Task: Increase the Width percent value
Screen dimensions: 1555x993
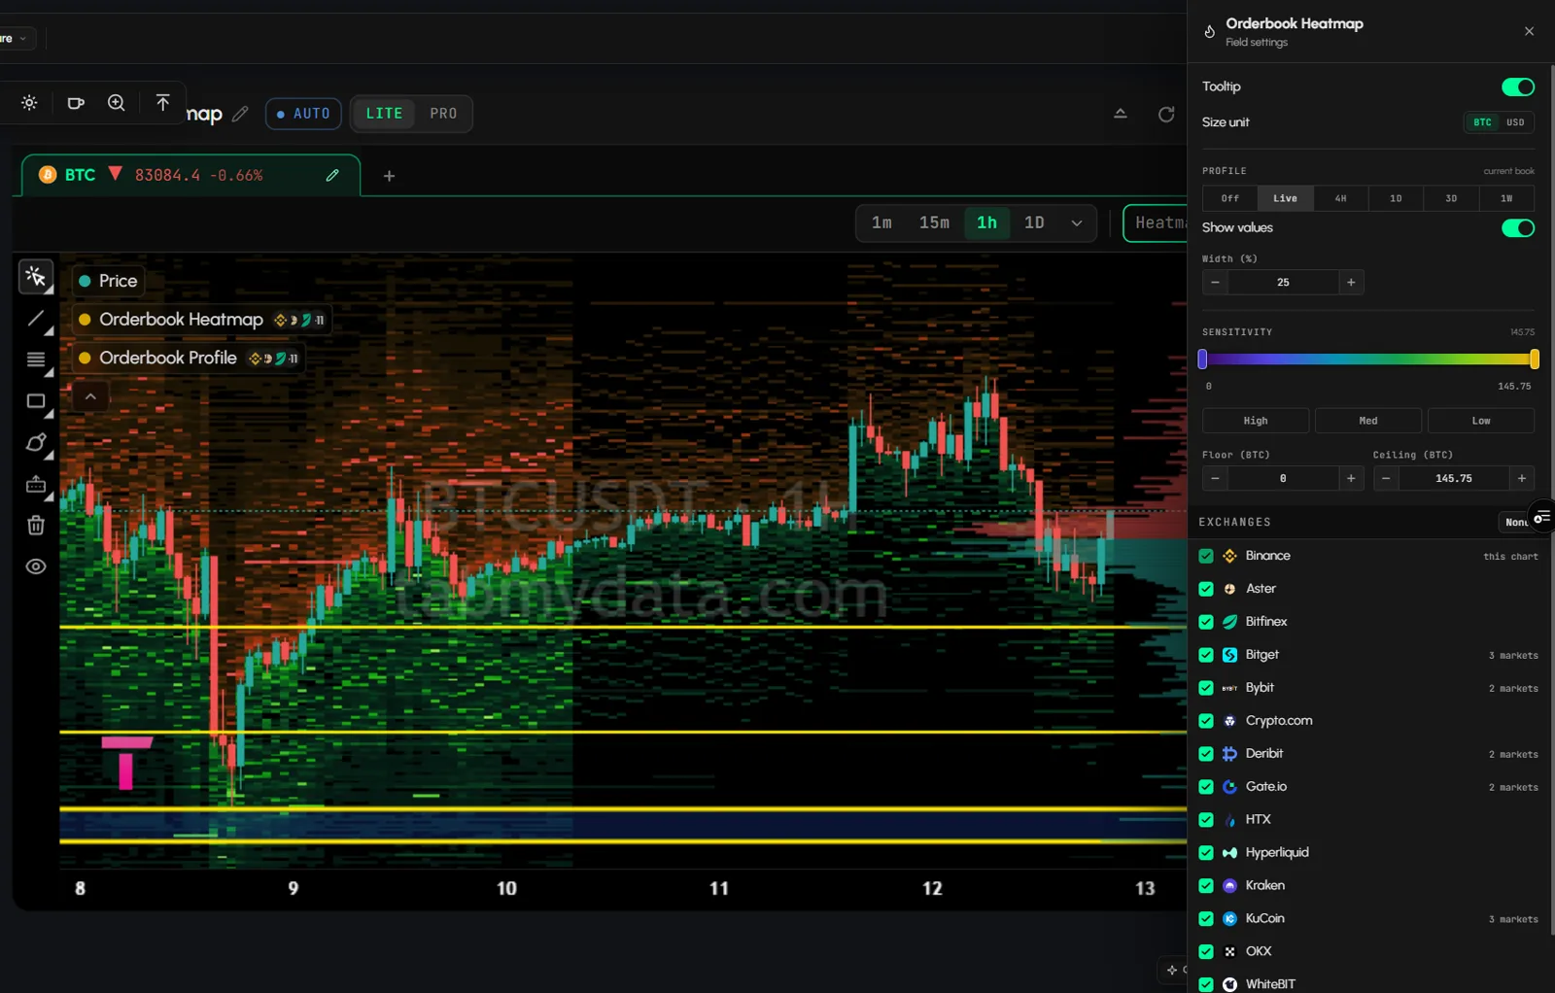Action: click(x=1351, y=283)
